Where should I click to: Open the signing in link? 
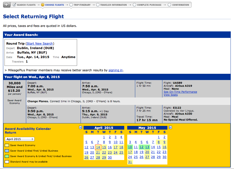[116, 70]
